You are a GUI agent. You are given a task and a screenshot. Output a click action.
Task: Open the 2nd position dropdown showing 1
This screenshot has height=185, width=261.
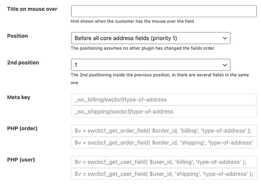tap(151, 65)
